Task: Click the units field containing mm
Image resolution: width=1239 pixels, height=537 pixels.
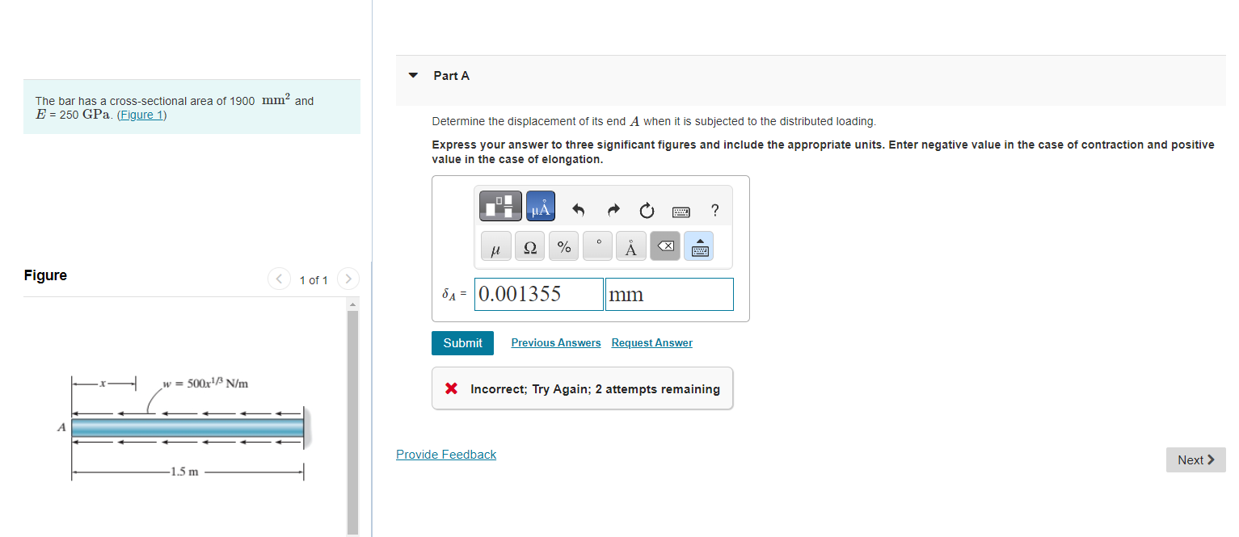Action: pyautogui.click(x=669, y=294)
